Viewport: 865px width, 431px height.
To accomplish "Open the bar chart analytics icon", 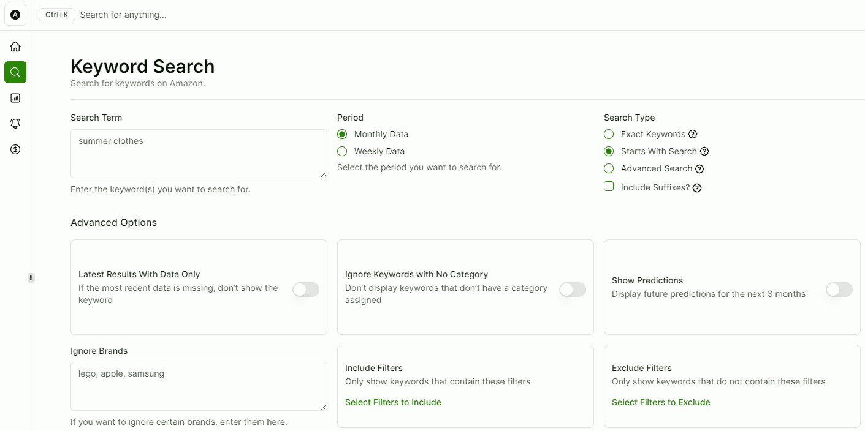I will click(15, 98).
